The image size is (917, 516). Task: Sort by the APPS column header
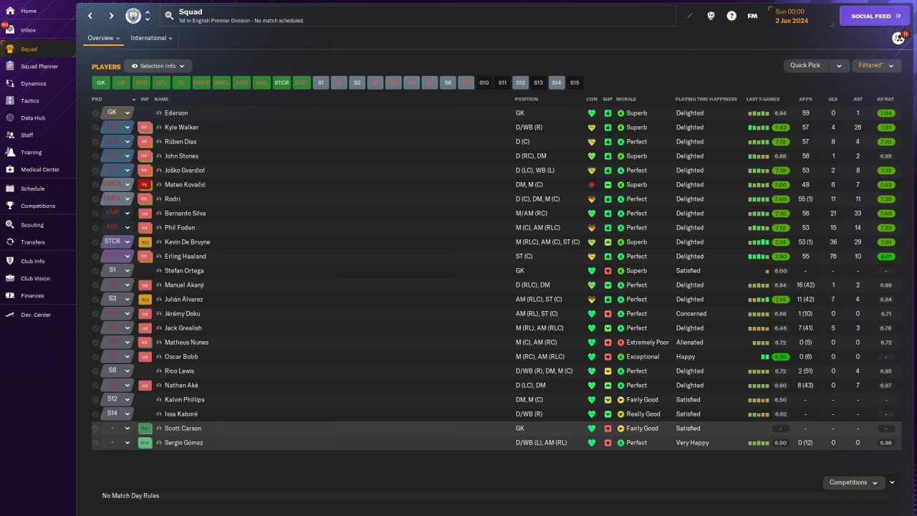(x=805, y=99)
